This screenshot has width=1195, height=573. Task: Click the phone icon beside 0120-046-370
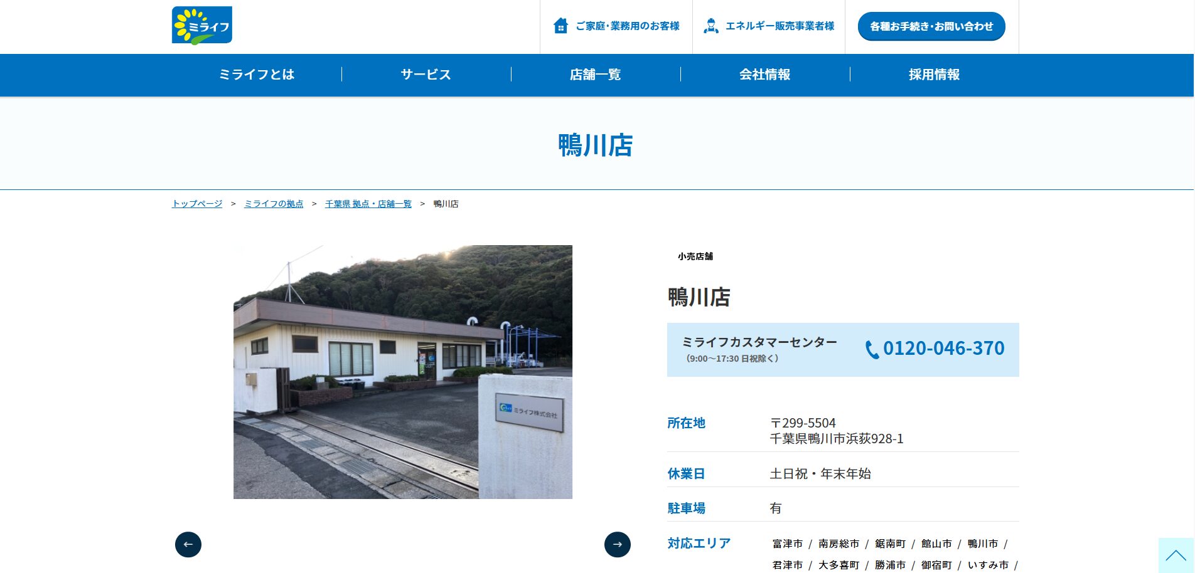point(872,349)
